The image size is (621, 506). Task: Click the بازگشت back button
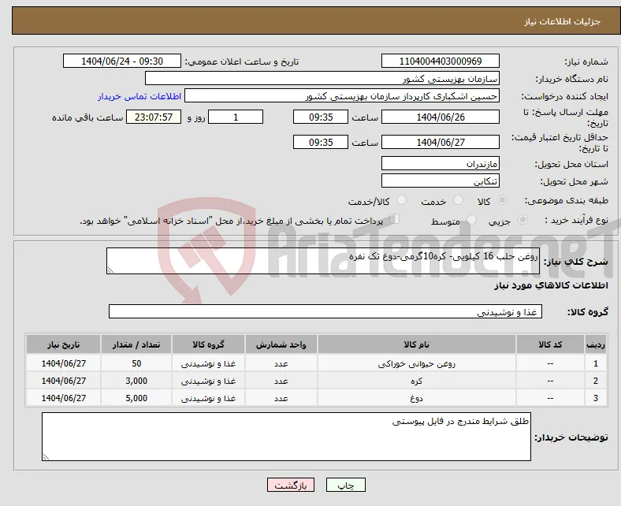click(x=291, y=485)
